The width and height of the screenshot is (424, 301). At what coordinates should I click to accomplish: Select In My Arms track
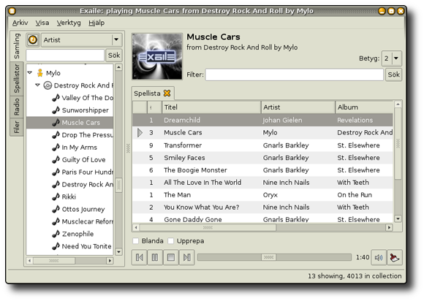click(x=79, y=148)
